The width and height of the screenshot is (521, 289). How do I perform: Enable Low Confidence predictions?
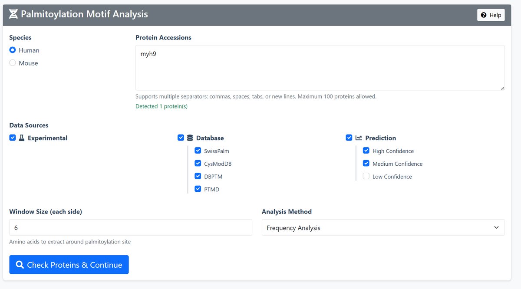366,176
